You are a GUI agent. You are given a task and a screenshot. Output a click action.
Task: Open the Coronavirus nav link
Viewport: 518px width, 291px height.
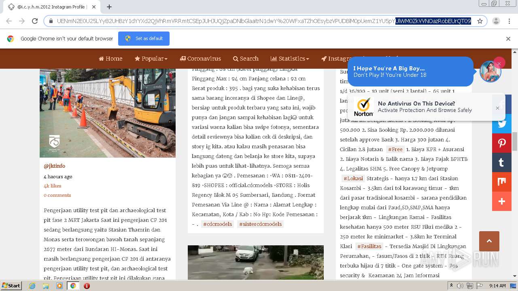click(x=200, y=59)
